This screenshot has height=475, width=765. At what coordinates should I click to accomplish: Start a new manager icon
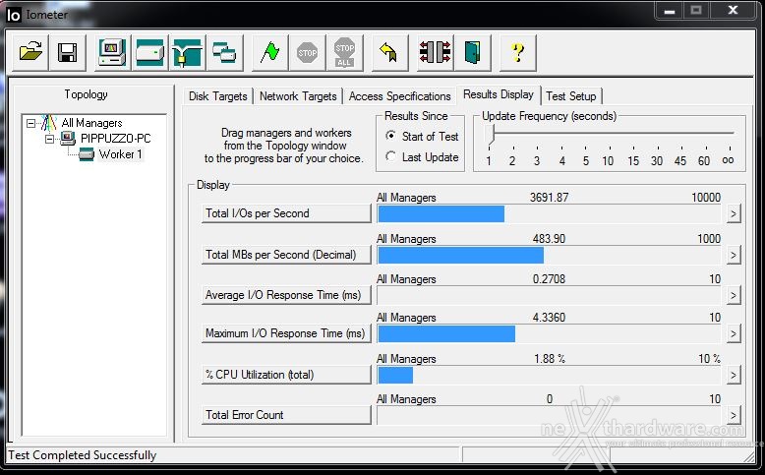coord(112,52)
